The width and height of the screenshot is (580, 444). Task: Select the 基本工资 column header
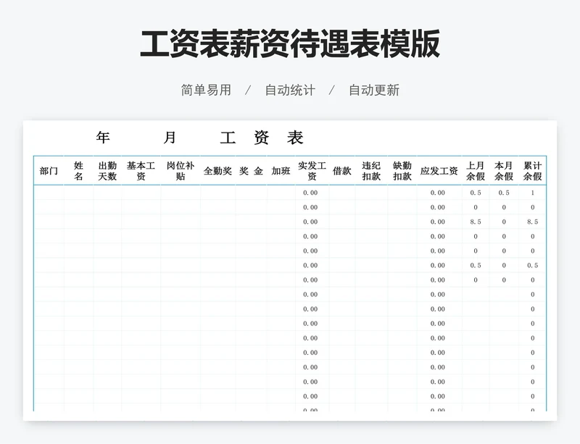[141, 171]
